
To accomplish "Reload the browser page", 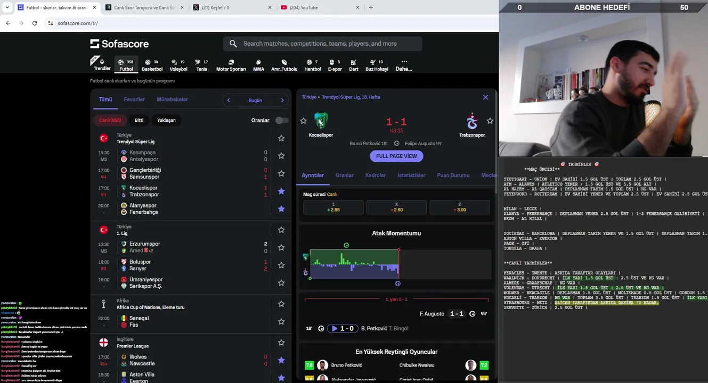I will click(35, 23).
